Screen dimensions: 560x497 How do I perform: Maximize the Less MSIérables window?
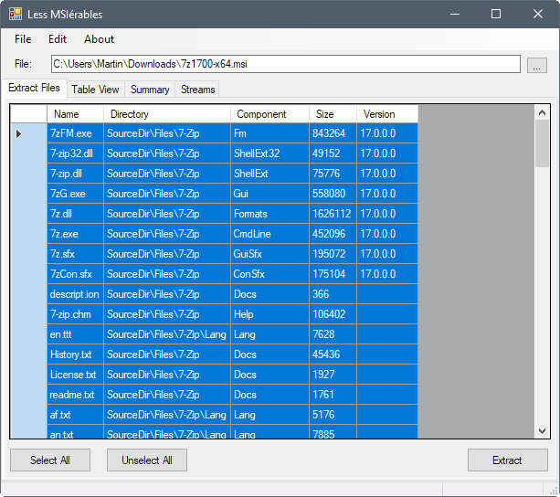(496, 15)
